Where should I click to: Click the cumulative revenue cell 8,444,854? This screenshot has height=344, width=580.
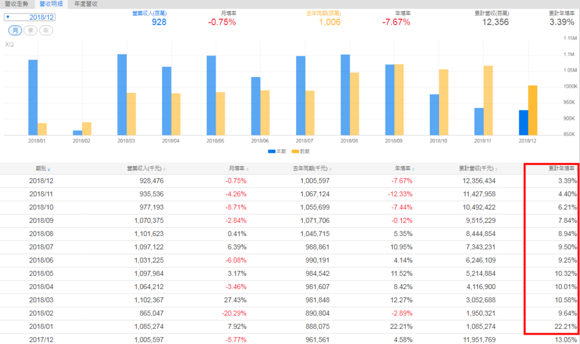[x=480, y=234]
